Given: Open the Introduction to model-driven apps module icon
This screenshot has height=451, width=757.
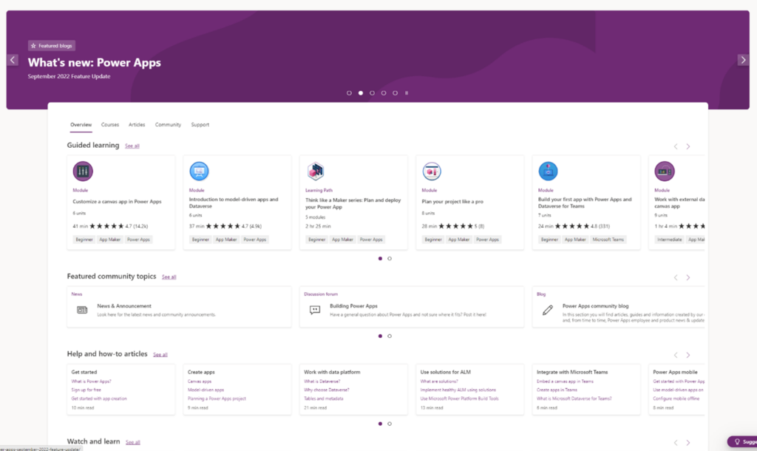Looking at the screenshot, I should [x=199, y=171].
